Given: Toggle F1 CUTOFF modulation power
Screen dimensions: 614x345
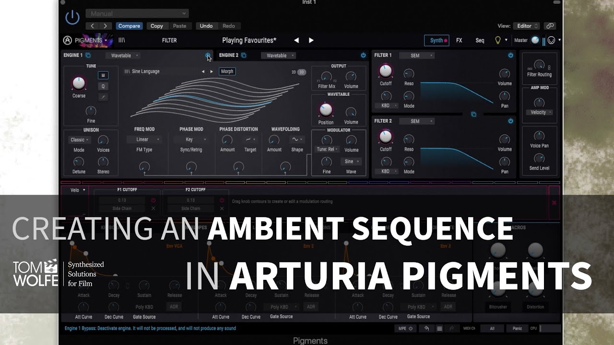Looking at the screenshot, I should click(x=153, y=200).
